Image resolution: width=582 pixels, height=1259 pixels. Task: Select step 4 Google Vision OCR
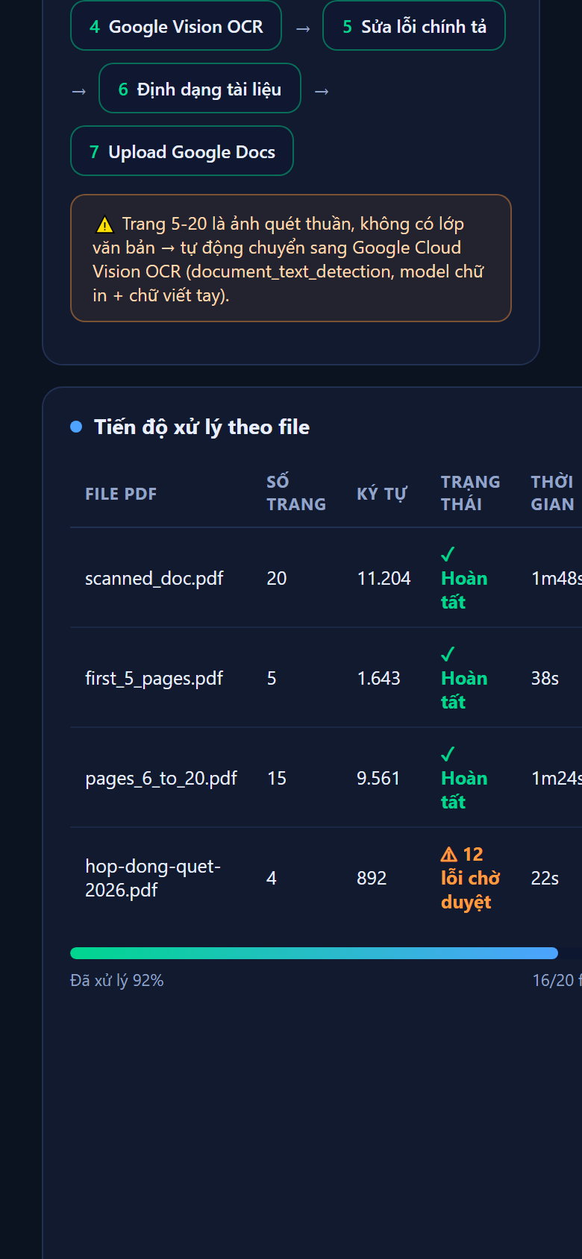click(x=176, y=26)
